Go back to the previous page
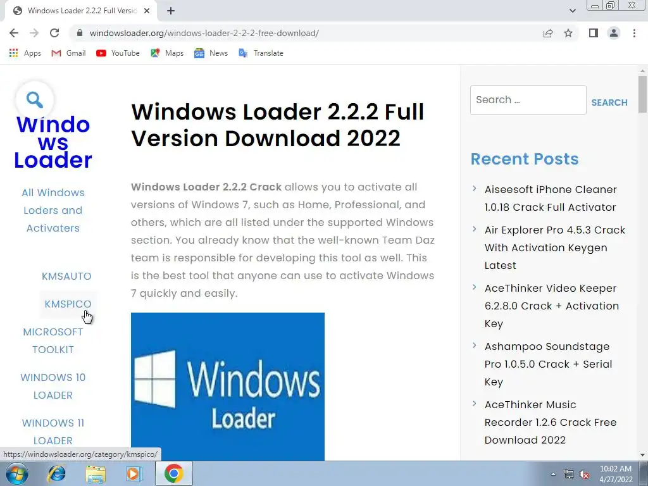Screen dimensions: 648x486 pyautogui.click(x=14, y=33)
